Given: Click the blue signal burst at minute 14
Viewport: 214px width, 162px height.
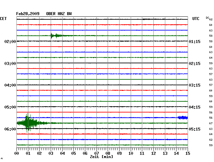Looking at the screenshot, I should tap(183, 117).
